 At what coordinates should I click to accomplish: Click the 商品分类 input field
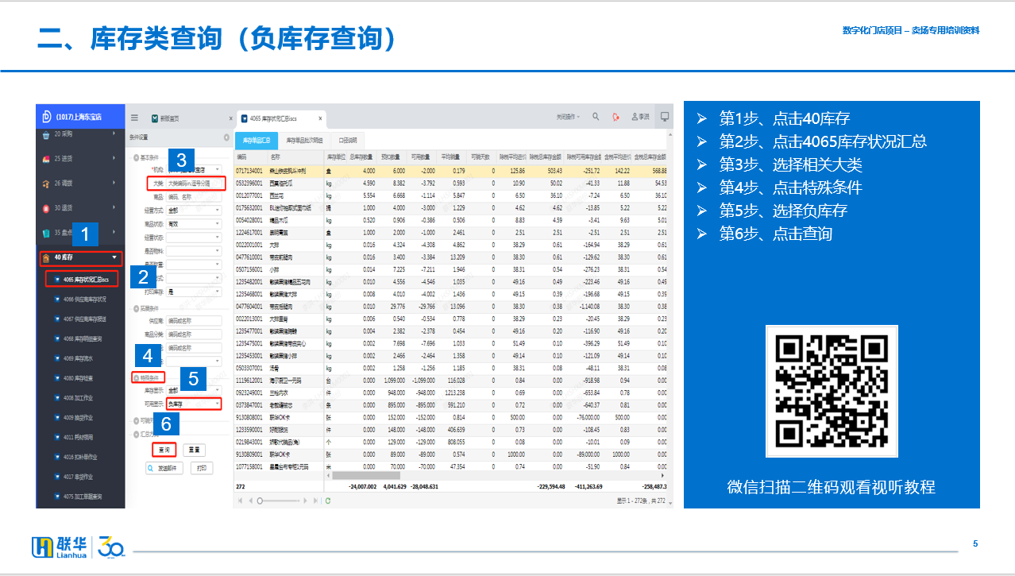tap(194, 334)
